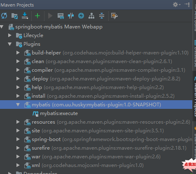
Task: Open gear options menu in panel header
Action: point(177,5)
